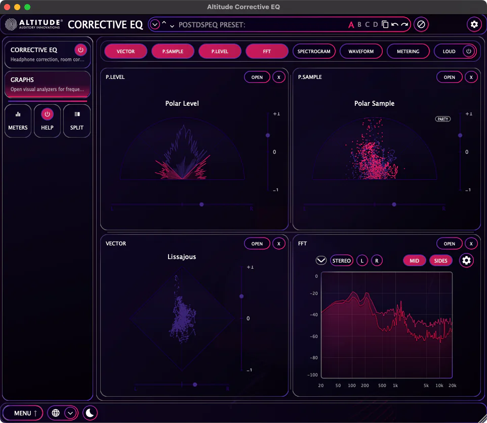Adjust Lissajous horizontal L-R slider
Viewport: 487px width, 423px height.
(x=195, y=385)
